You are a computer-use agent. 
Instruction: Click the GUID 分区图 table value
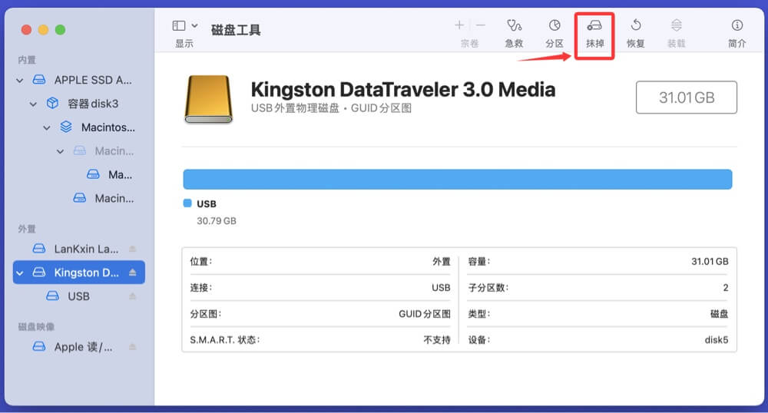(425, 314)
